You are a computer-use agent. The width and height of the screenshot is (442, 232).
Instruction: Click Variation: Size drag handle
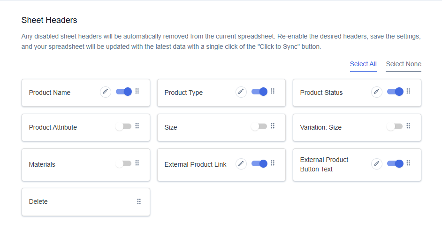[409, 126]
